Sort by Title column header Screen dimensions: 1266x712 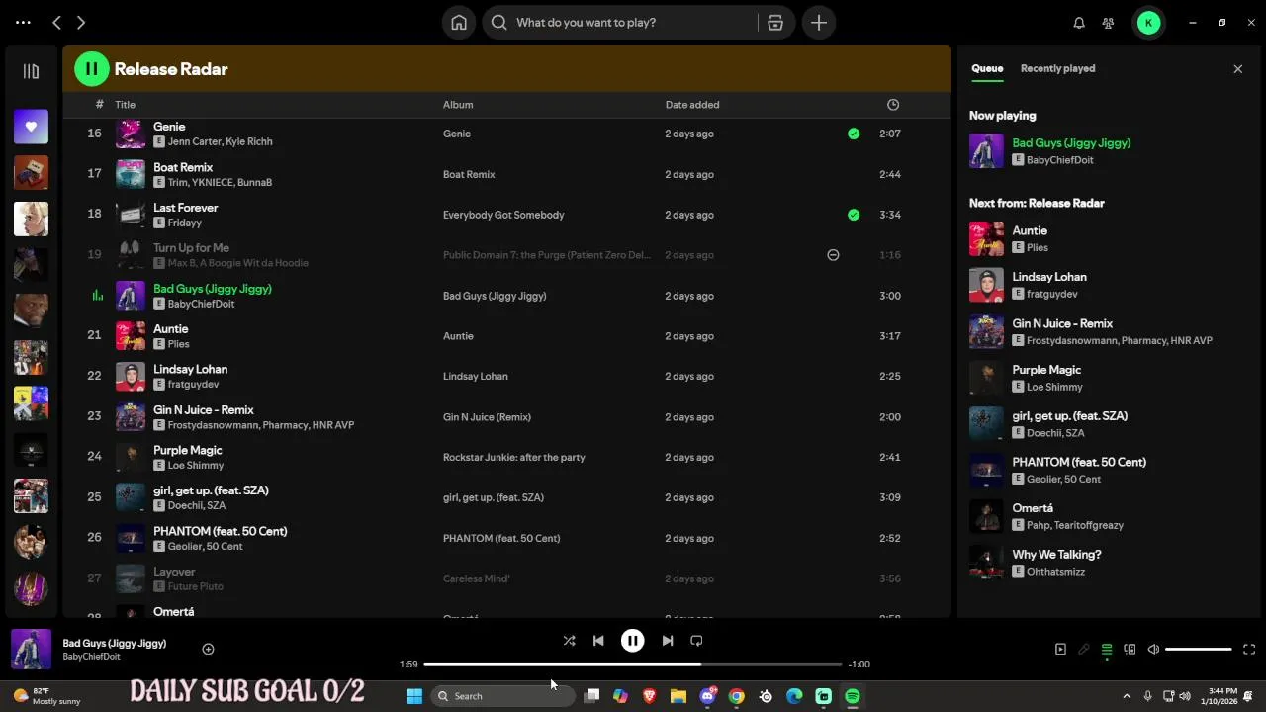125,105
